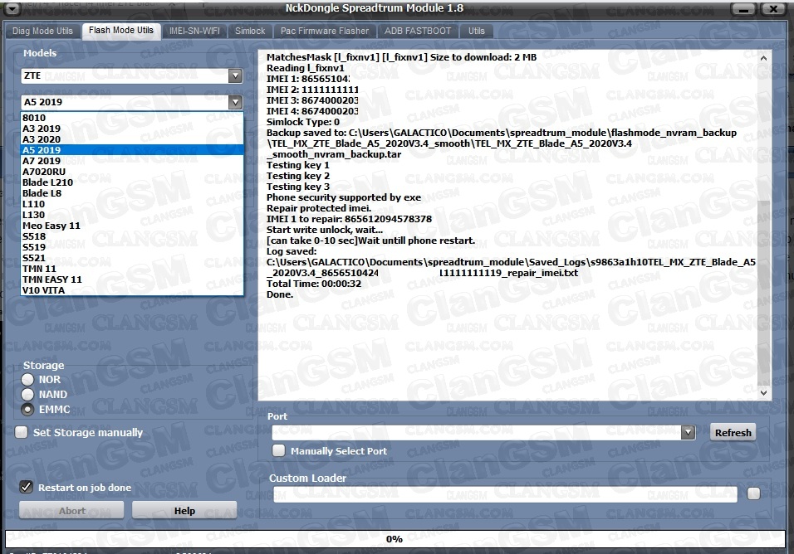
Task: Open the Diag Mode Utils tab
Action: (x=42, y=31)
